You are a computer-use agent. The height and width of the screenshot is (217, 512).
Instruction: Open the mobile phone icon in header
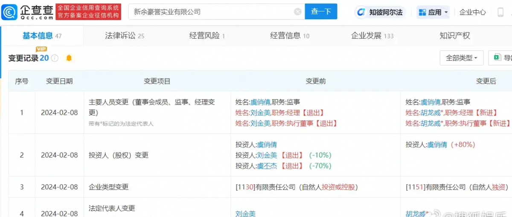click(x=500, y=12)
